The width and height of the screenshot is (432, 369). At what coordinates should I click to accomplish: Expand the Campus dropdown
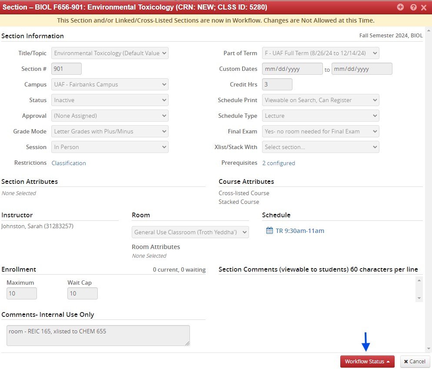(110, 84)
